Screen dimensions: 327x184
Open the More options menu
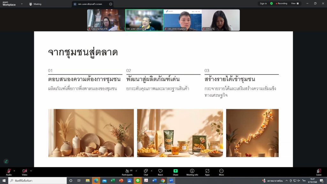pyautogui.click(x=221, y=172)
